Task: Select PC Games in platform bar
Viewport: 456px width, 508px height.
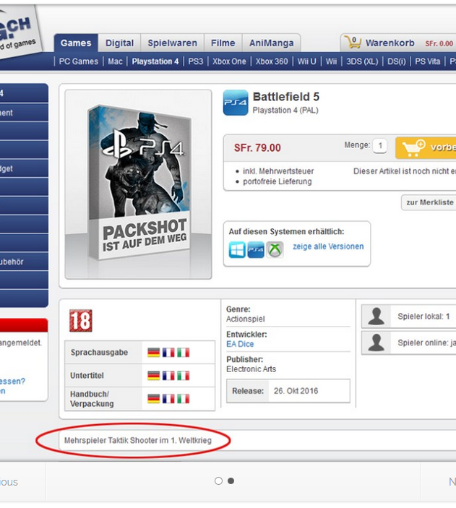Action: coord(79,61)
